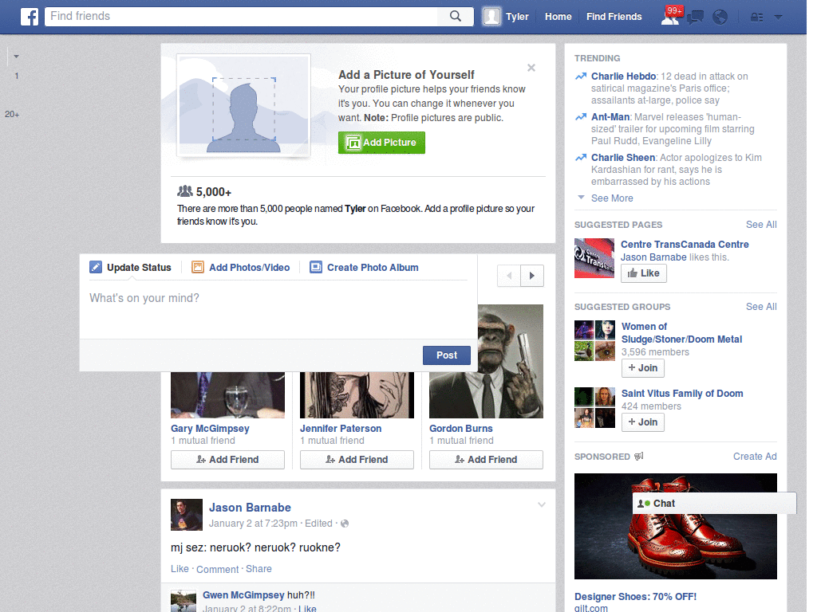Dismiss the Add a Picture card

pyautogui.click(x=531, y=68)
